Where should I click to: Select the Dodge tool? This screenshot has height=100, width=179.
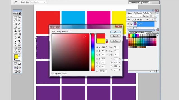(x=19, y=37)
